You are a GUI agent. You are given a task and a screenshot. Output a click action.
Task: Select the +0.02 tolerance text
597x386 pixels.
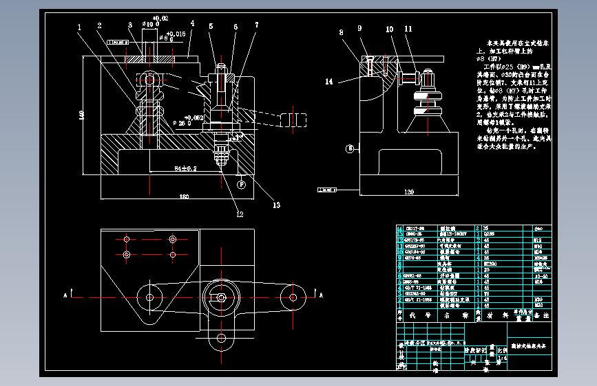tap(160, 19)
